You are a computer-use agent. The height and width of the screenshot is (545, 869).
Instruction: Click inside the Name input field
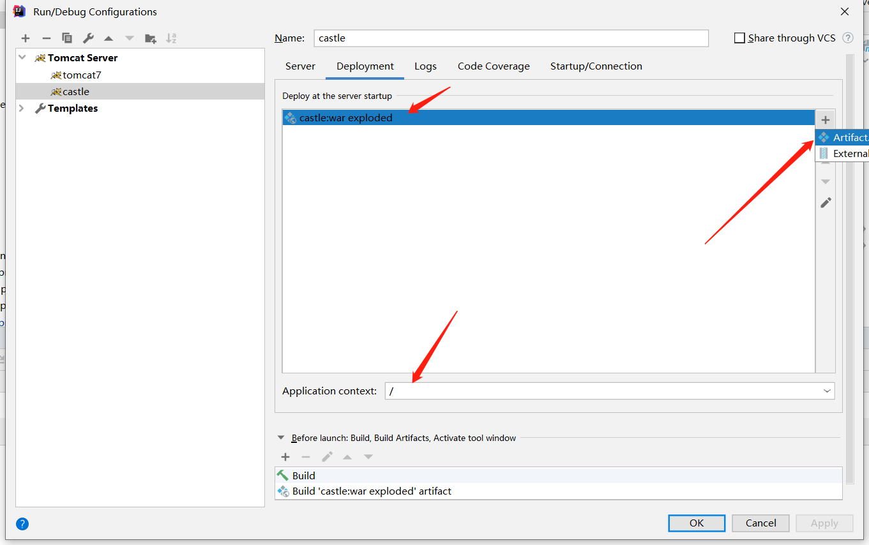pyautogui.click(x=510, y=38)
